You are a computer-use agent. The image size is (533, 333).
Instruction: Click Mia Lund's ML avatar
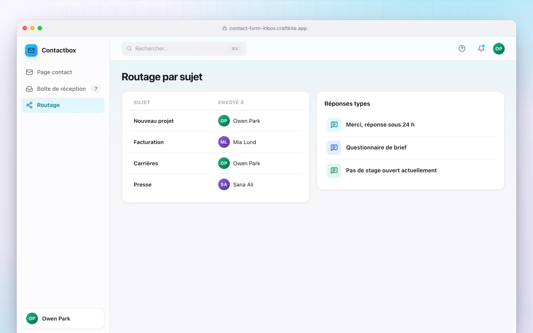tap(224, 142)
